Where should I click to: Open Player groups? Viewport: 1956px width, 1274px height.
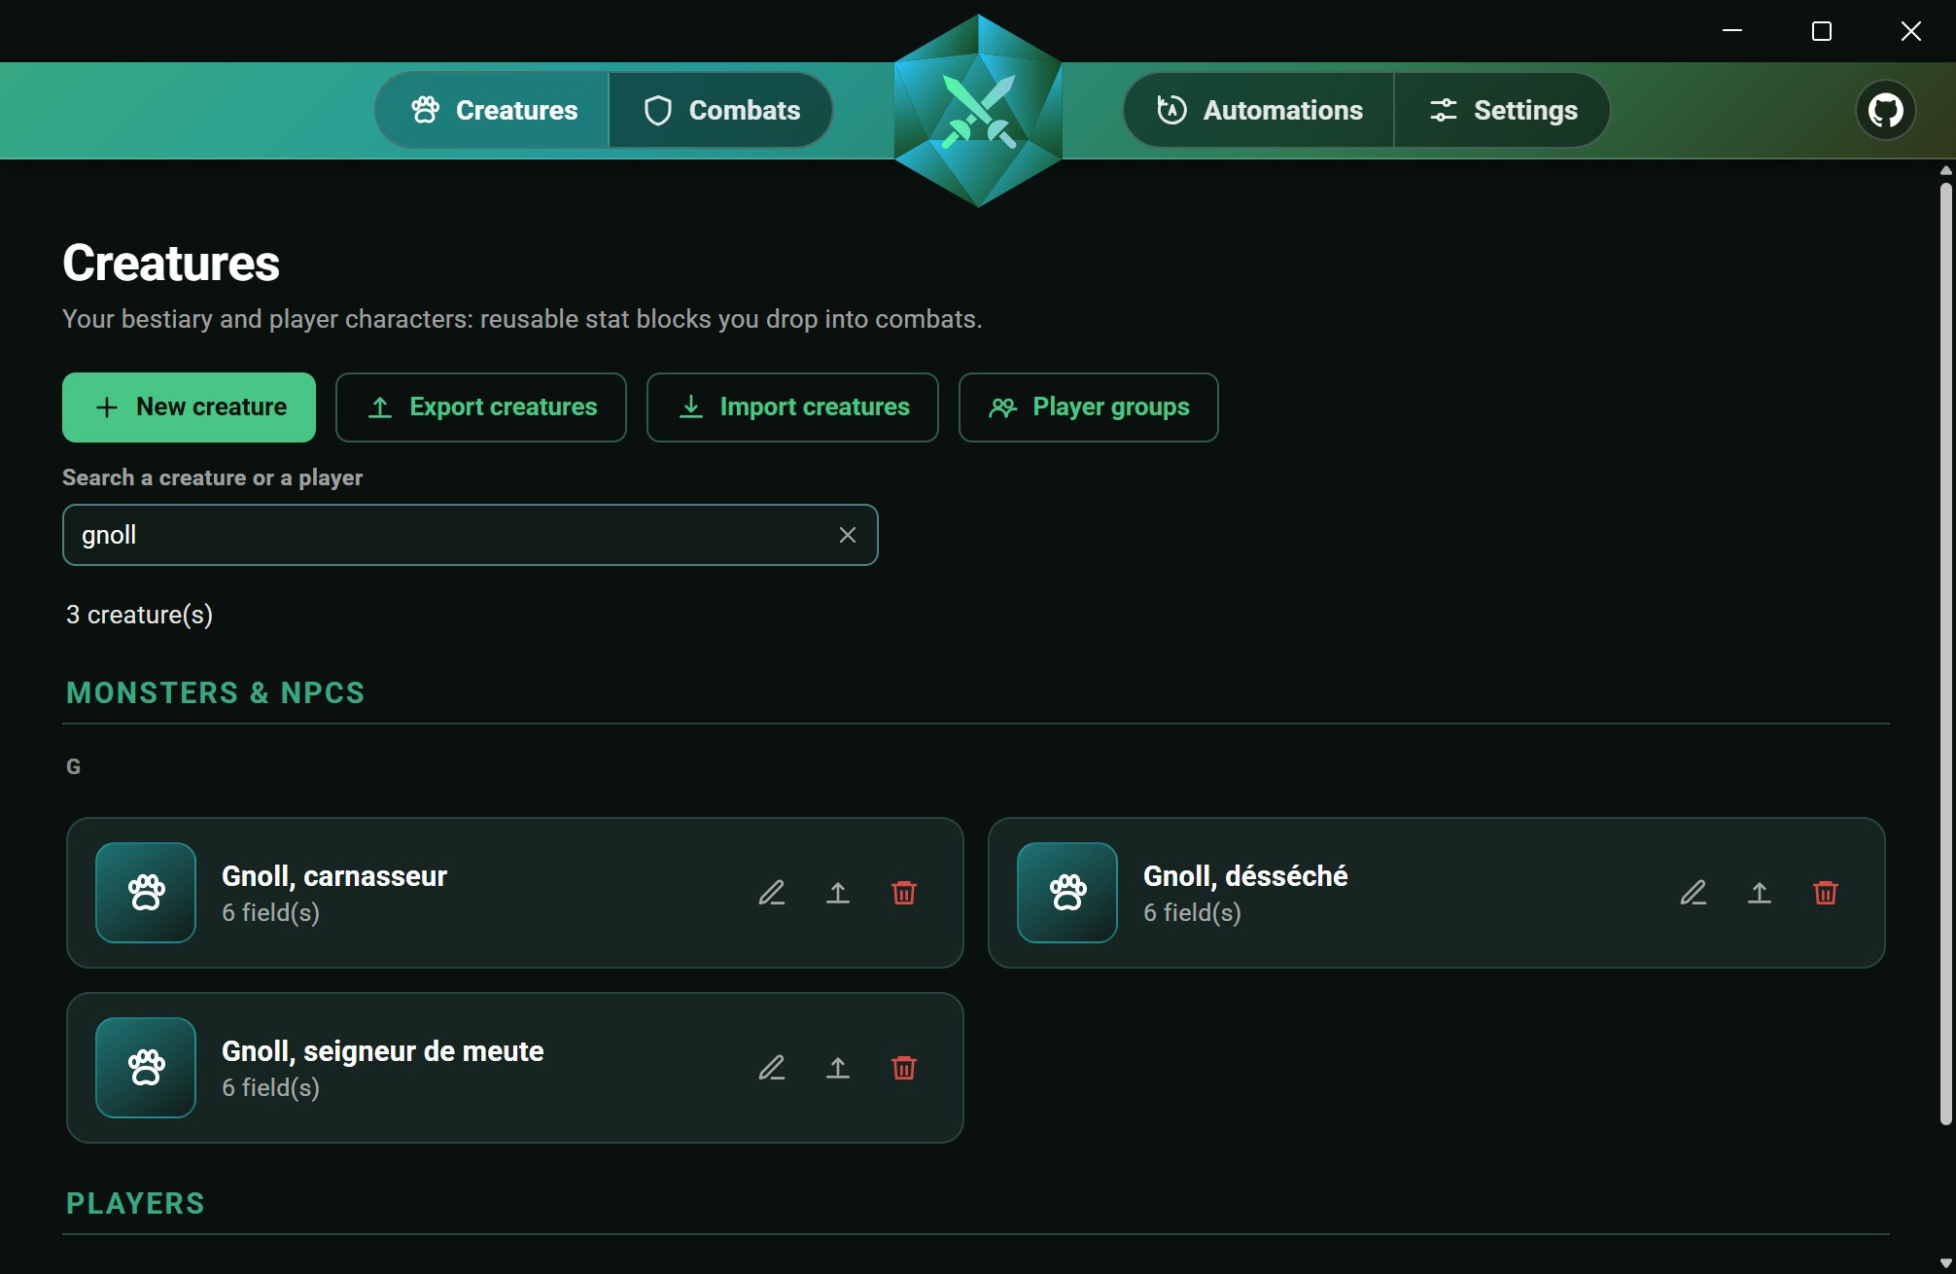[x=1089, y=407]
